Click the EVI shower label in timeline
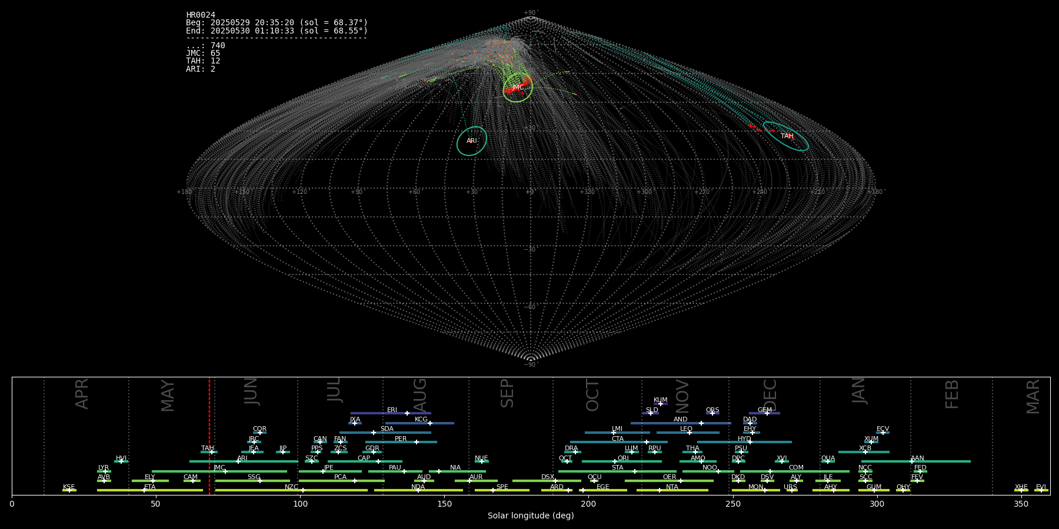 1041,487
